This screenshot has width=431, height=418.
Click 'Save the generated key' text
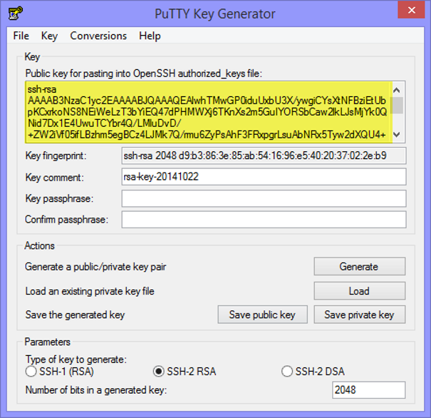(x=75, y=315)
